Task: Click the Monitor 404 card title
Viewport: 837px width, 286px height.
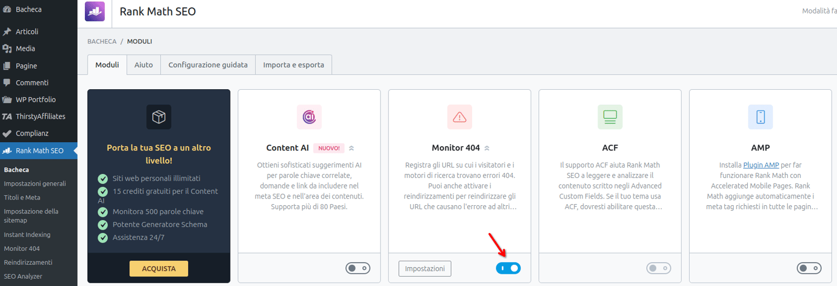Action: click(456, 148)
